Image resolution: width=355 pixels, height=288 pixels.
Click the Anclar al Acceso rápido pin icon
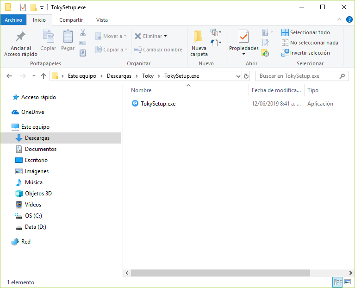click(x=20, y=37)
